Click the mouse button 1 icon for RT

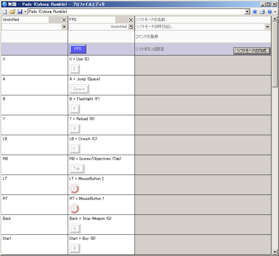(x=74, y=209)
